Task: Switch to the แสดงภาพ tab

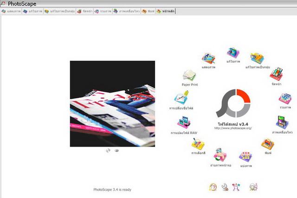Action: [11, 11]
